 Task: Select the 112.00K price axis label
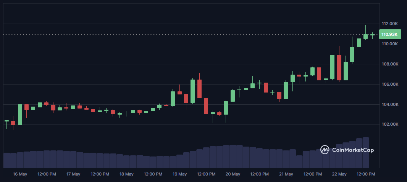tap(389, 24)
